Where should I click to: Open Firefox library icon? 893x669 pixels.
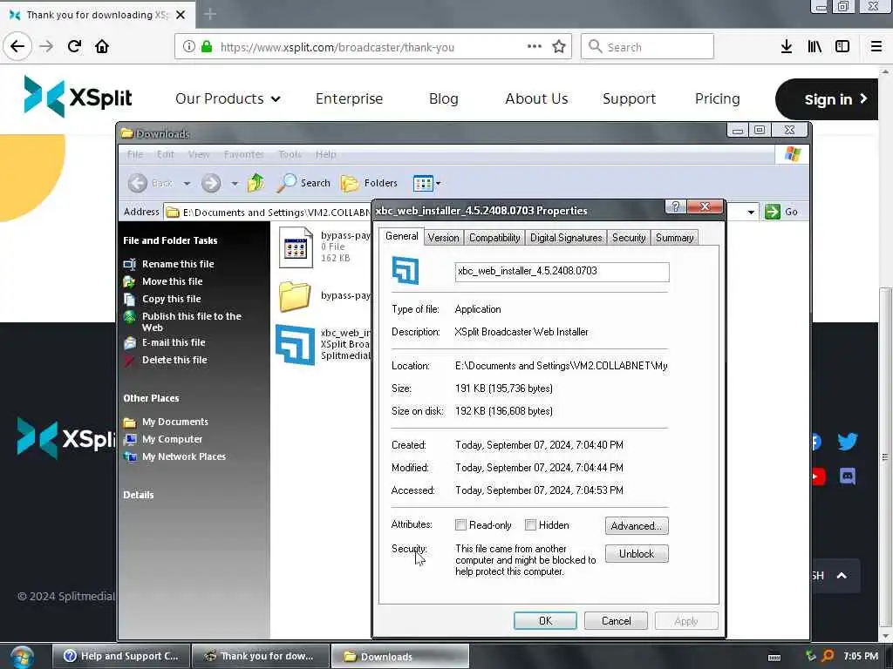coord(815,47)
